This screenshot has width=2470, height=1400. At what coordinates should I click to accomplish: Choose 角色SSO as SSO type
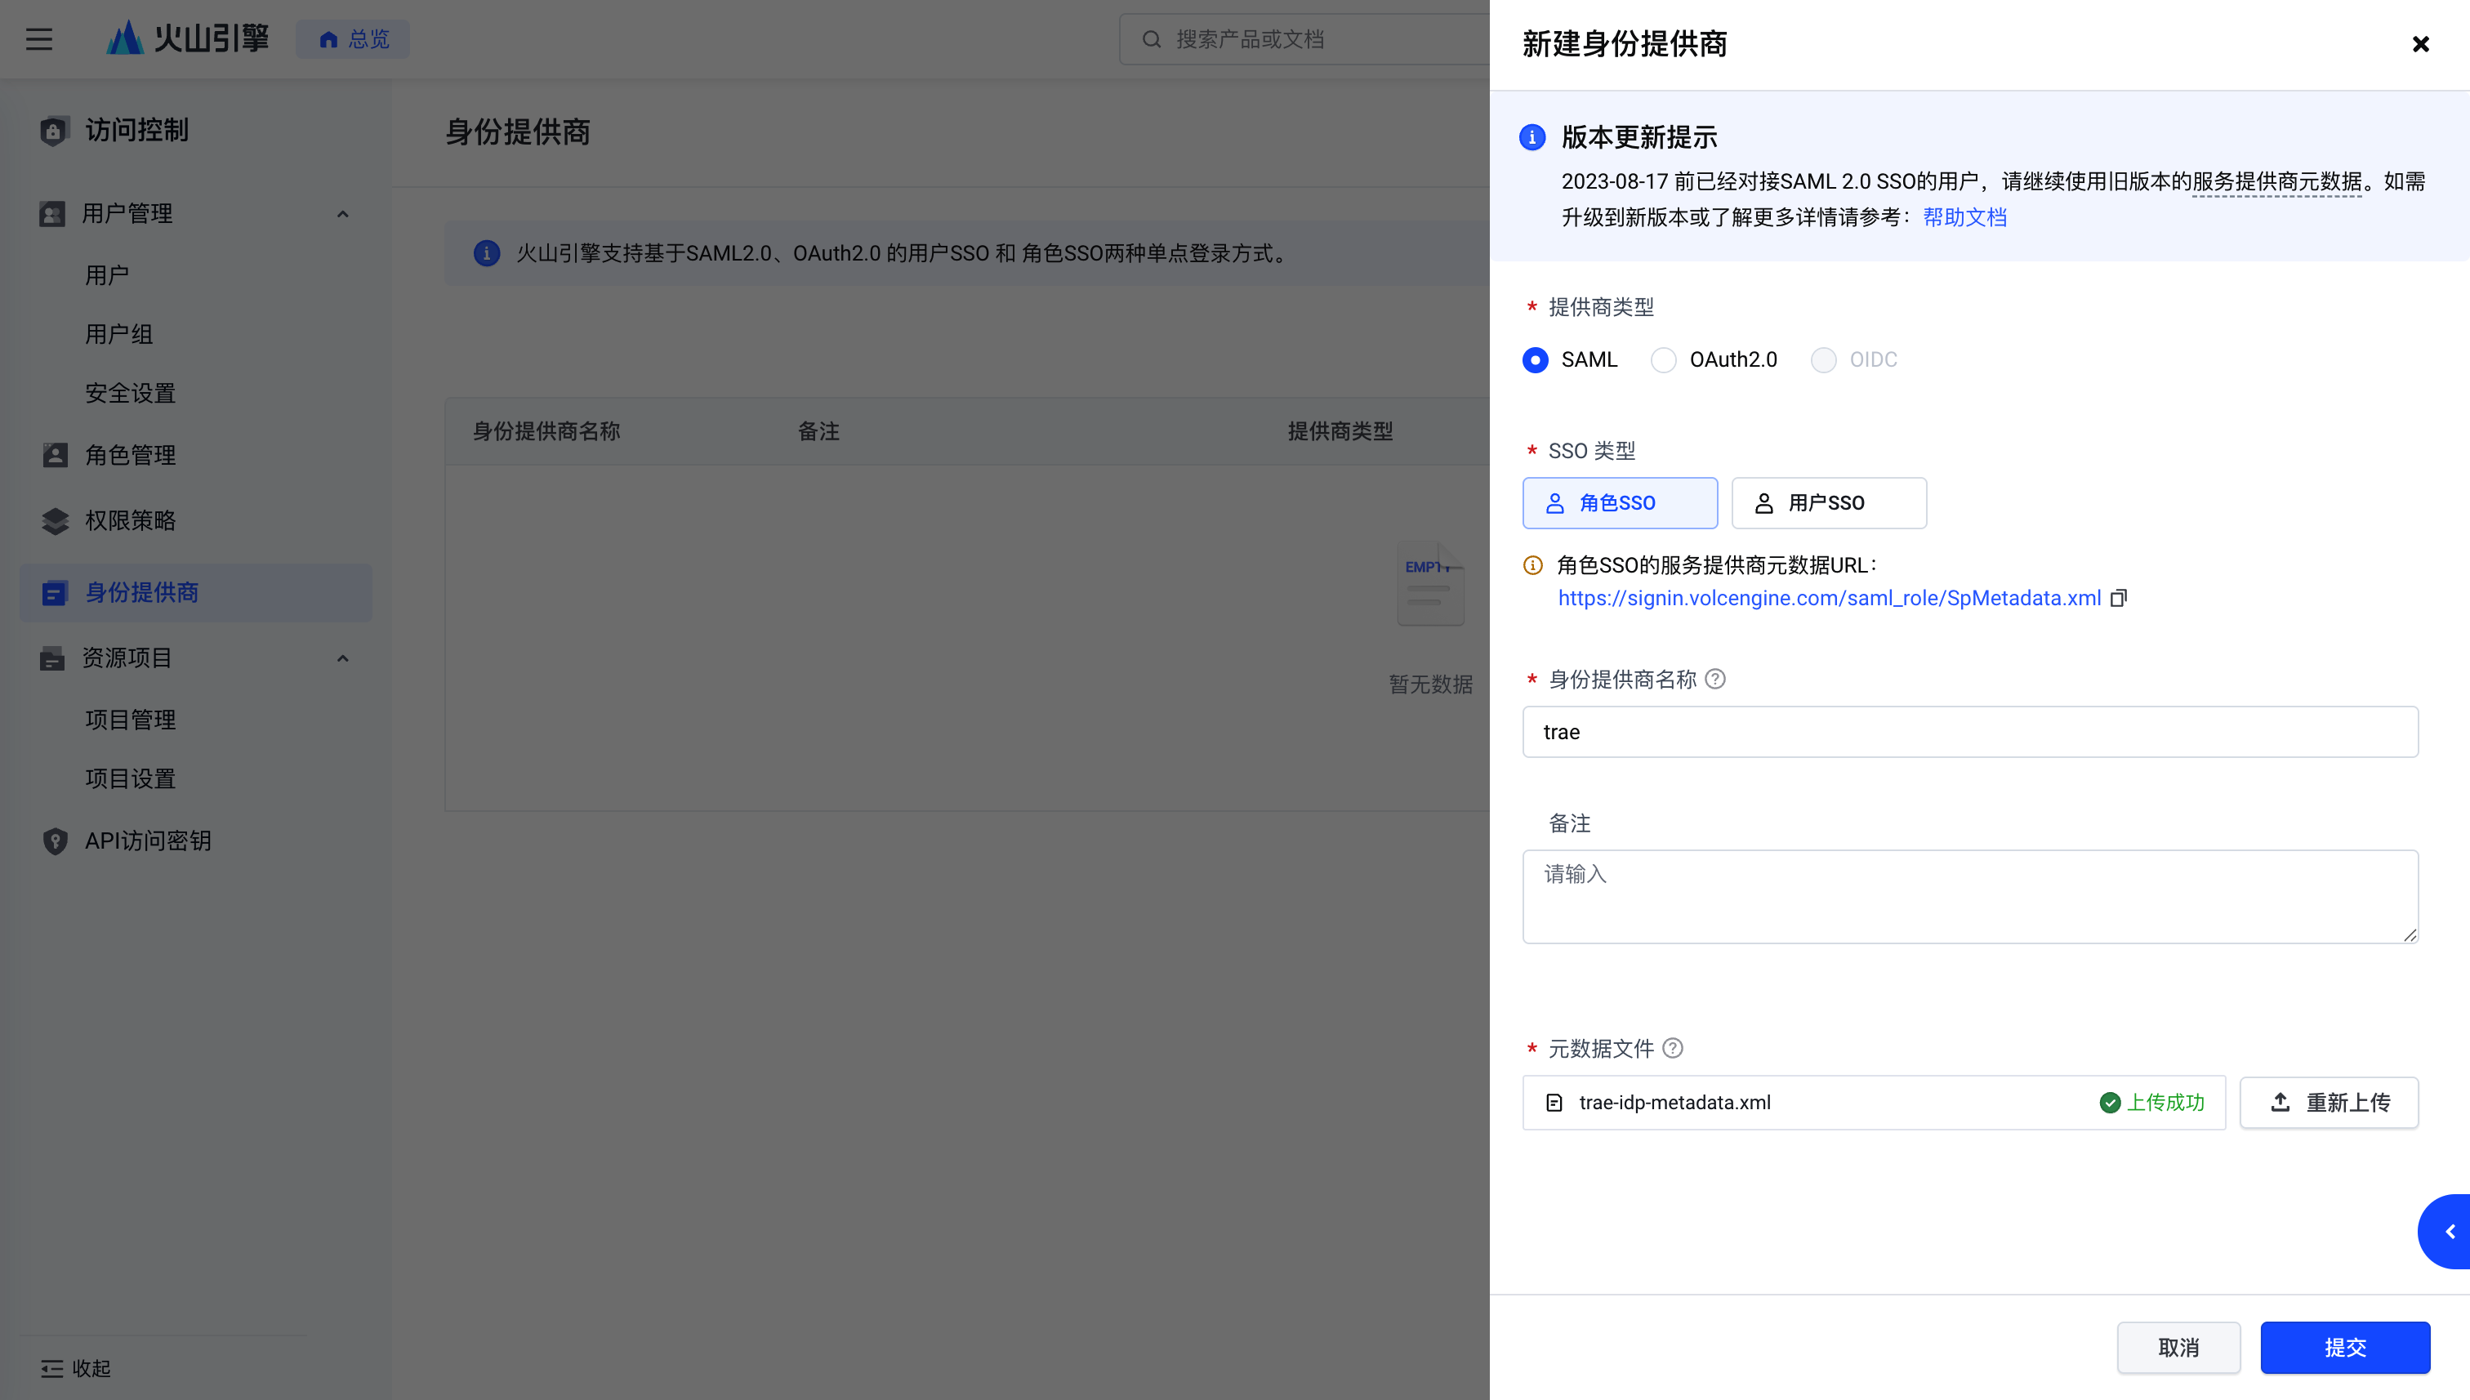click(x=1620, y=503)
